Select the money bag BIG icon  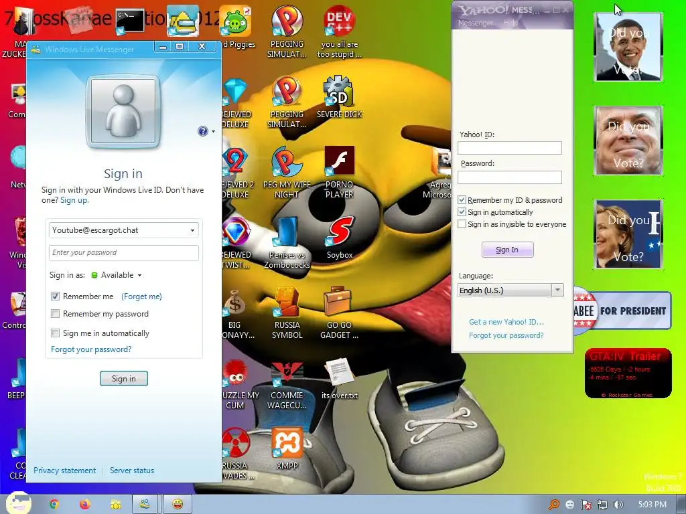236,313
